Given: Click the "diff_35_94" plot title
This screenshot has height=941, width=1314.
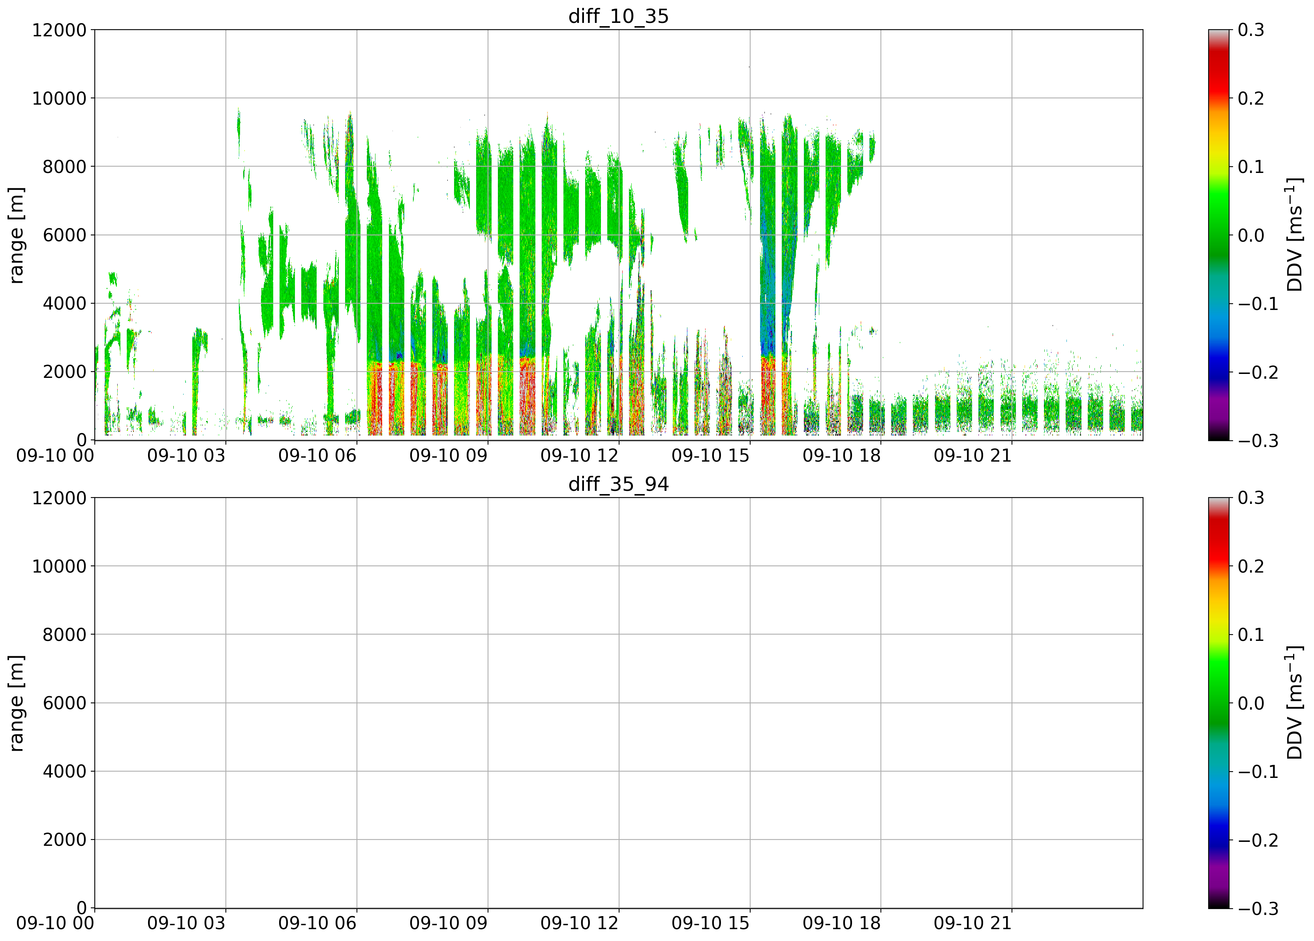Looking at the screenshot, I should (618, 484).
